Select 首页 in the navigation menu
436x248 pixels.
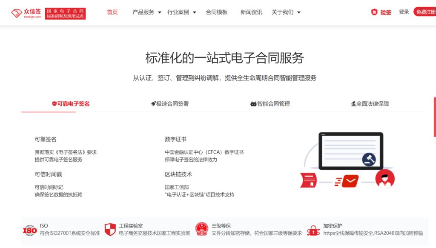click(x=112, y=12)
